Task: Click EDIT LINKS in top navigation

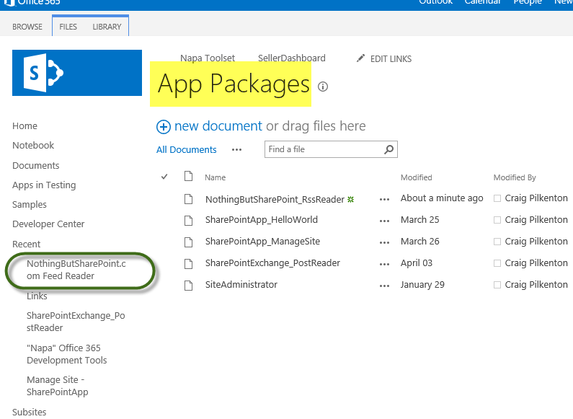Action: pyautogui.click(x=391, y=59)
